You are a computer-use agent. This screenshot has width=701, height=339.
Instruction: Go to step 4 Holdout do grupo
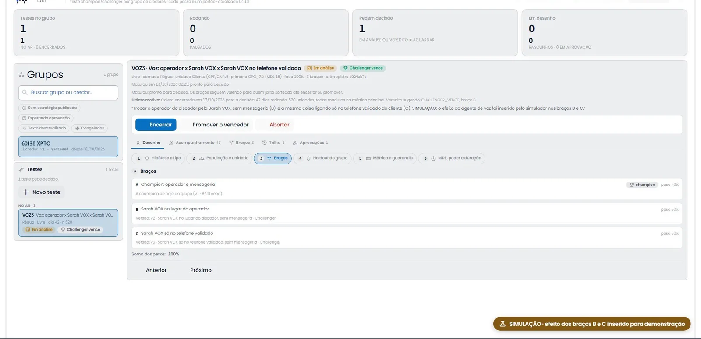coord(322,158)
